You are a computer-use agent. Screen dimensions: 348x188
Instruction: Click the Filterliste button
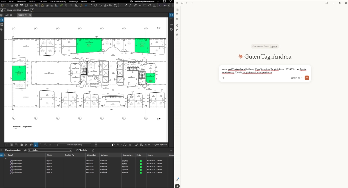tap(81, 150)
